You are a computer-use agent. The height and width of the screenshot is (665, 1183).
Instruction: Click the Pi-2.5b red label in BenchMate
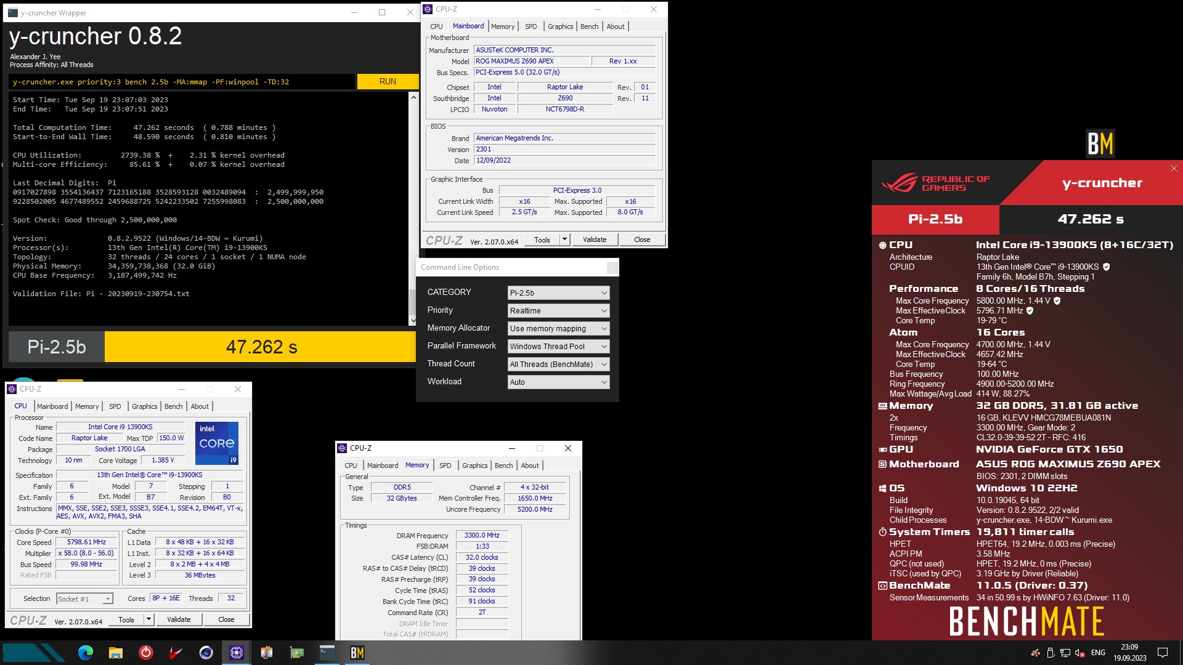[935, 219]
